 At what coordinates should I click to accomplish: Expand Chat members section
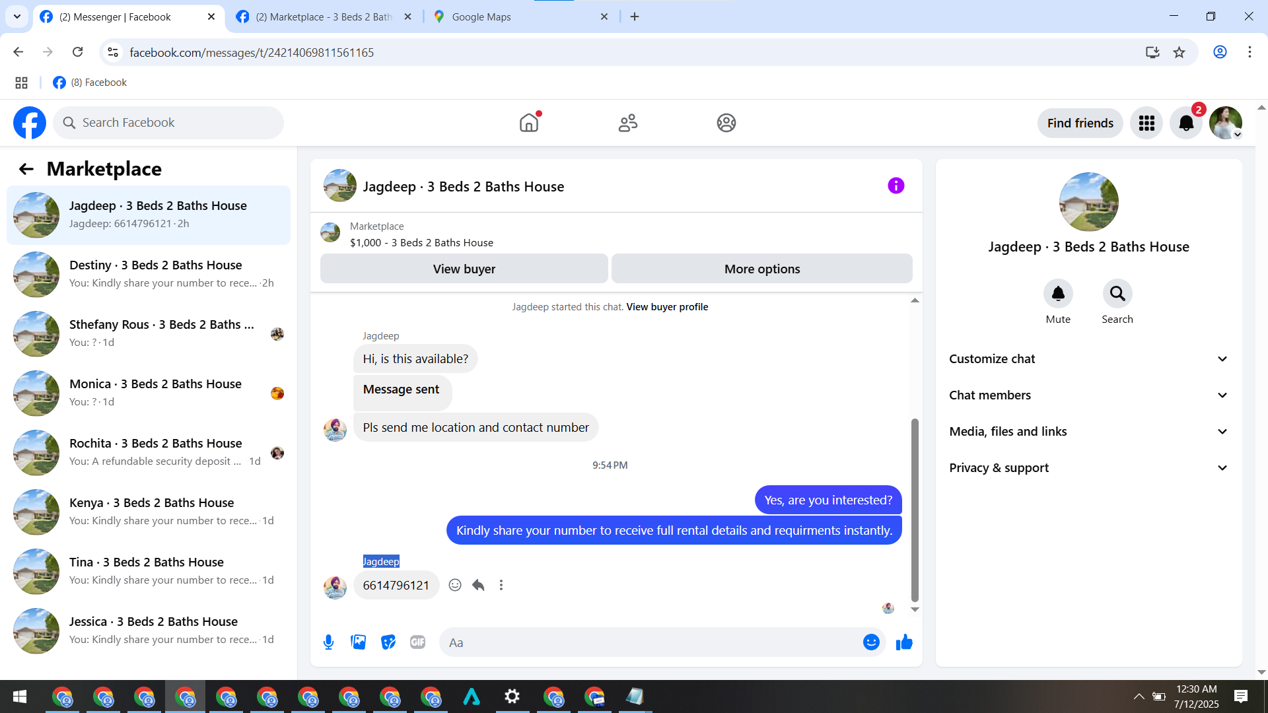(1088, 395)
